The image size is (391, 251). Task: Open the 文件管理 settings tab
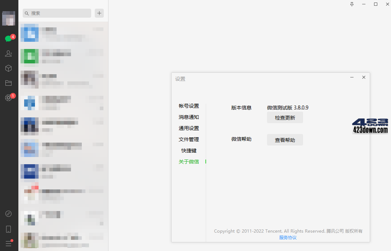[189, 140]
